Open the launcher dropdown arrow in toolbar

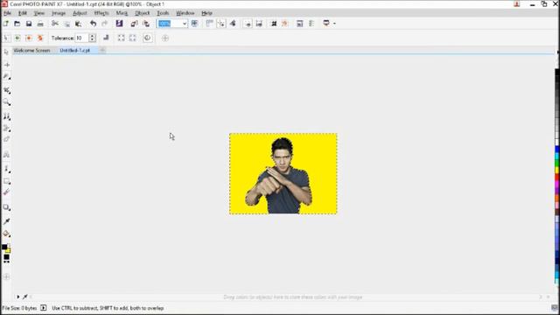click(334, 24)
